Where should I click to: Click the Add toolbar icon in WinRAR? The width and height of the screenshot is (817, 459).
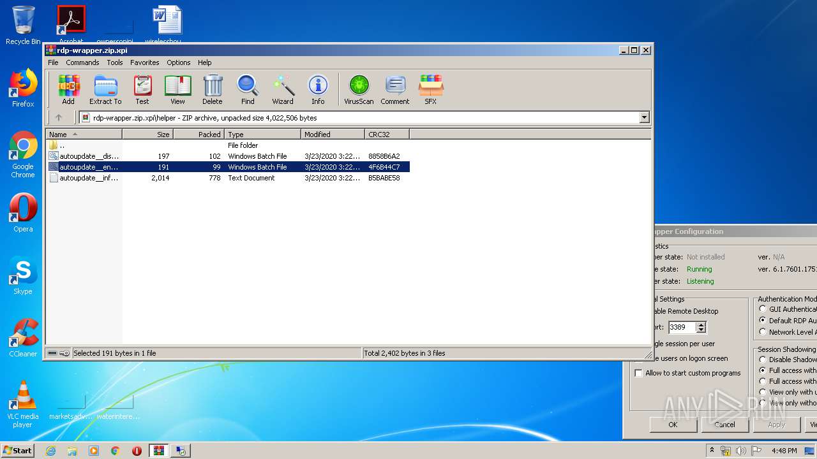pos(68,89)
